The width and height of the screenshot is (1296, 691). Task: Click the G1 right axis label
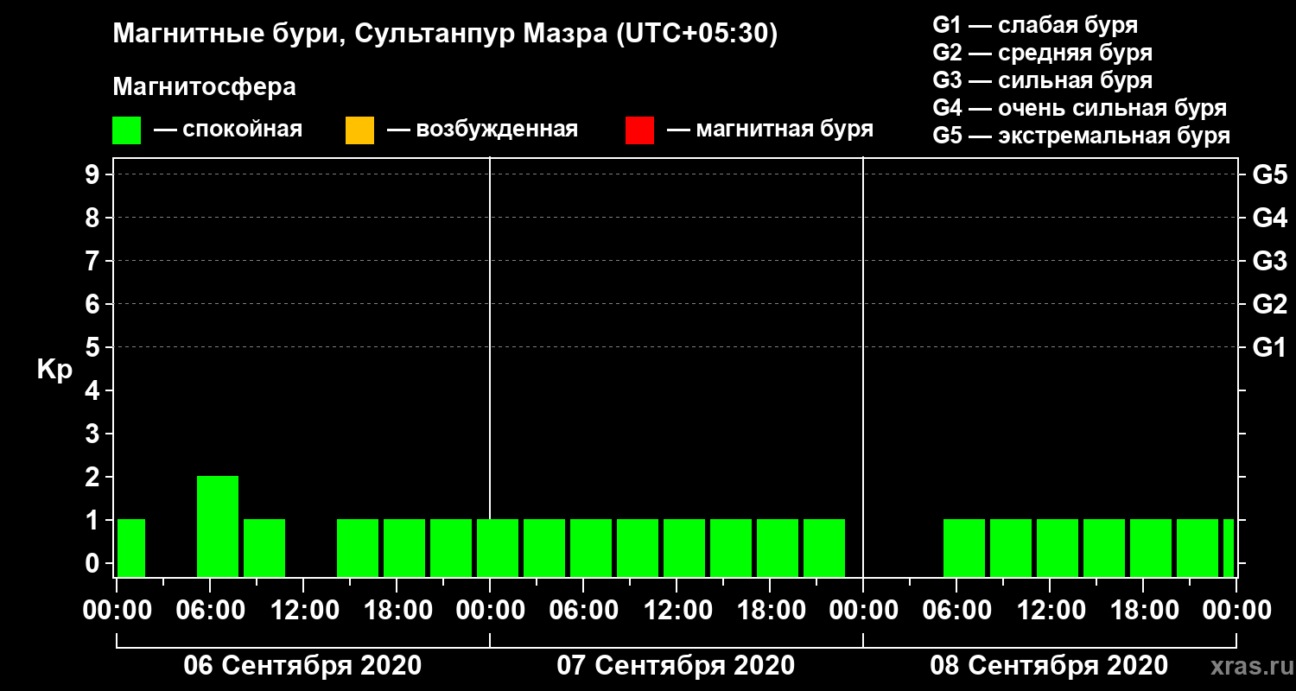(1270, 347)
